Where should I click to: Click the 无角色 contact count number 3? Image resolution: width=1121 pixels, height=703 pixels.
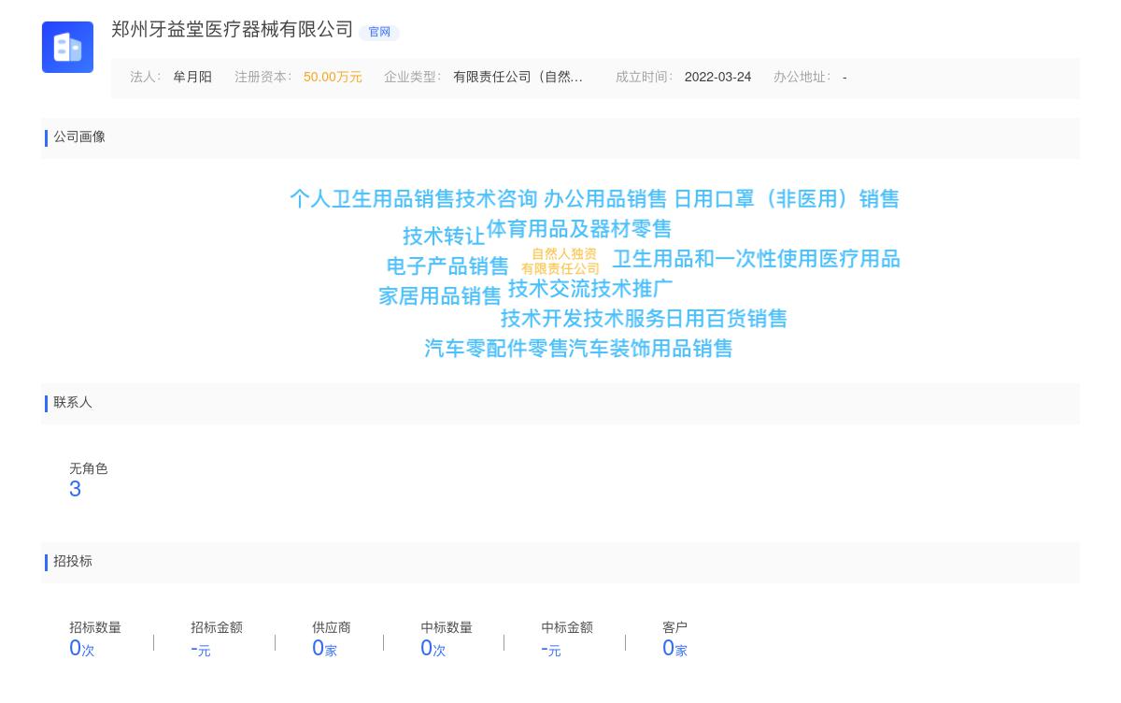click(x=75, y=488)
